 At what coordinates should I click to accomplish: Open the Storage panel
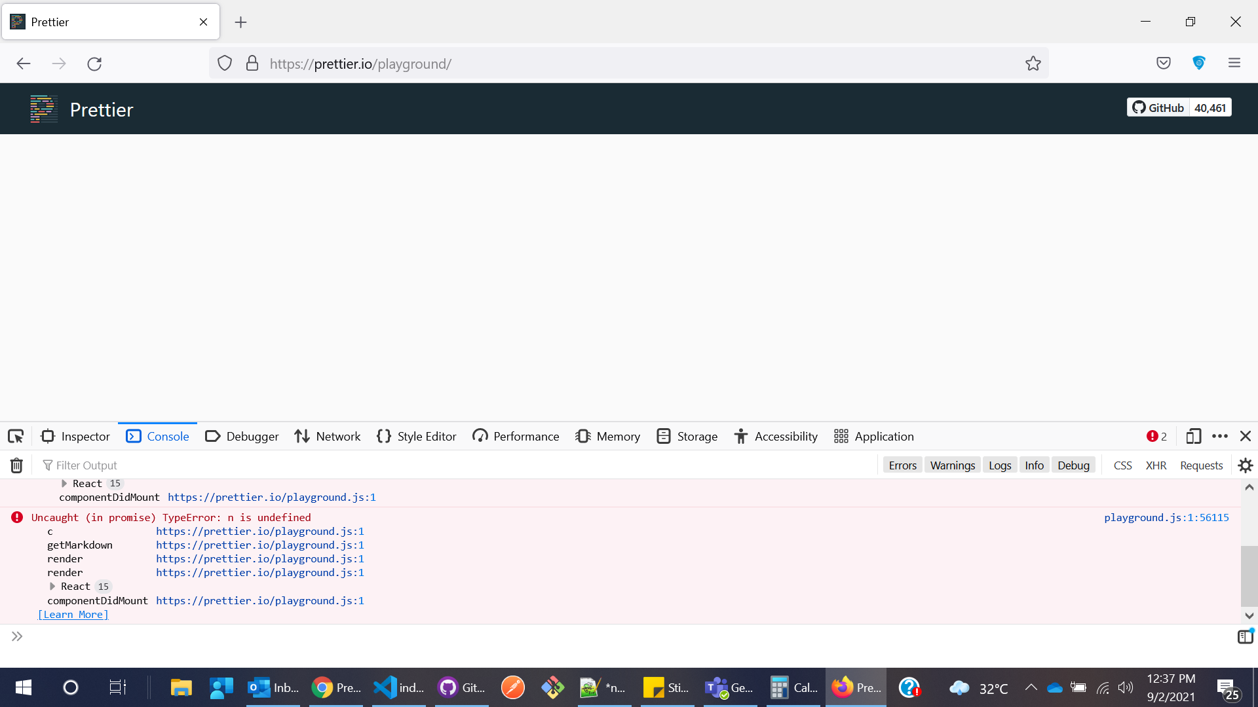point(687,436)
